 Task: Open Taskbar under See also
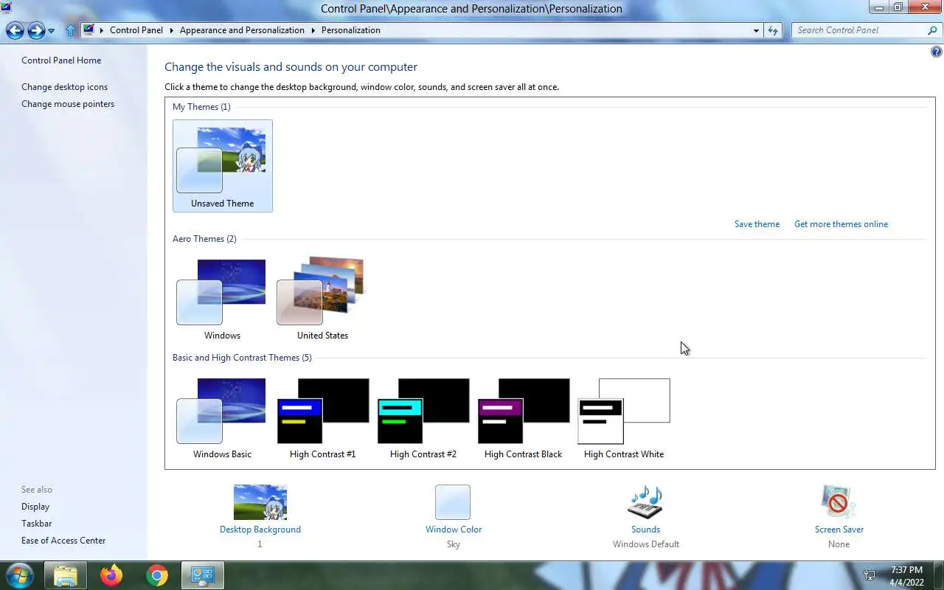pos(36,524)
